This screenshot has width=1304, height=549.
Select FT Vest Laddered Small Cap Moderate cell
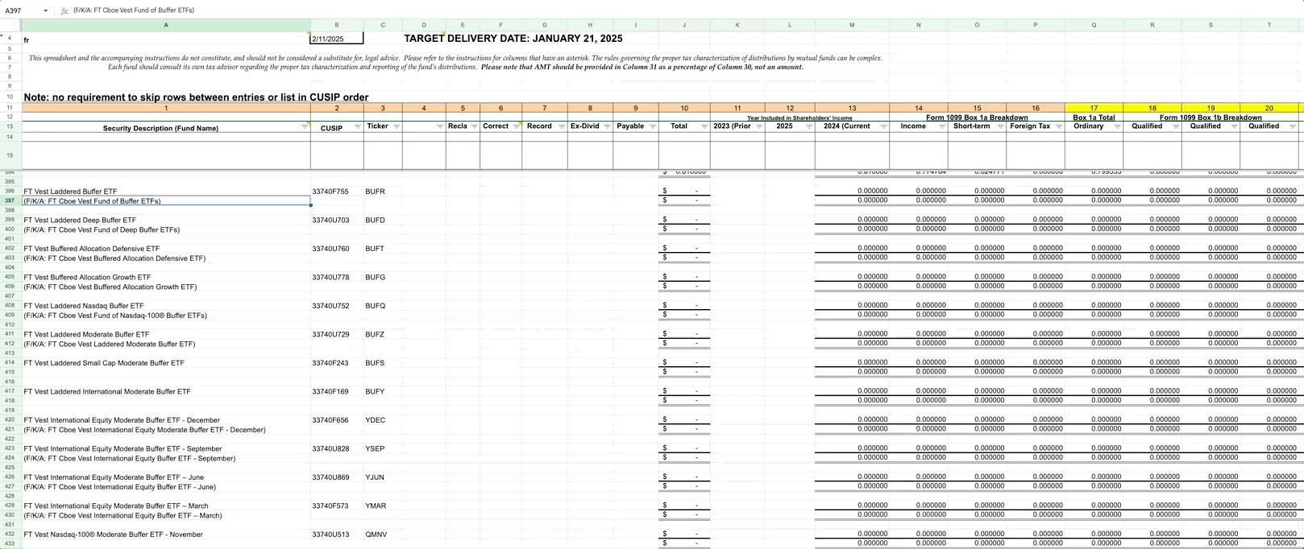(x=166, y=363)
